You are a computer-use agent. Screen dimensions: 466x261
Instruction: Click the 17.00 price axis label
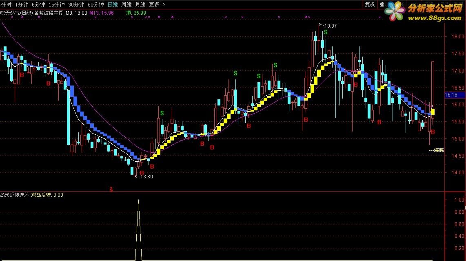click(x=458, y=70)
